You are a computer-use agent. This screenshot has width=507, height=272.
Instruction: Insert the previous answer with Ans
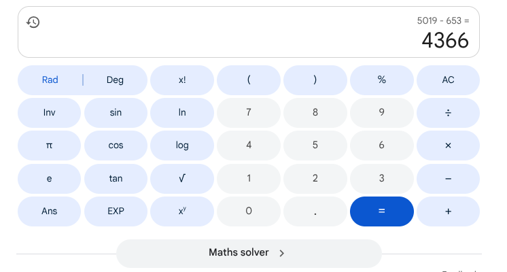49,211
